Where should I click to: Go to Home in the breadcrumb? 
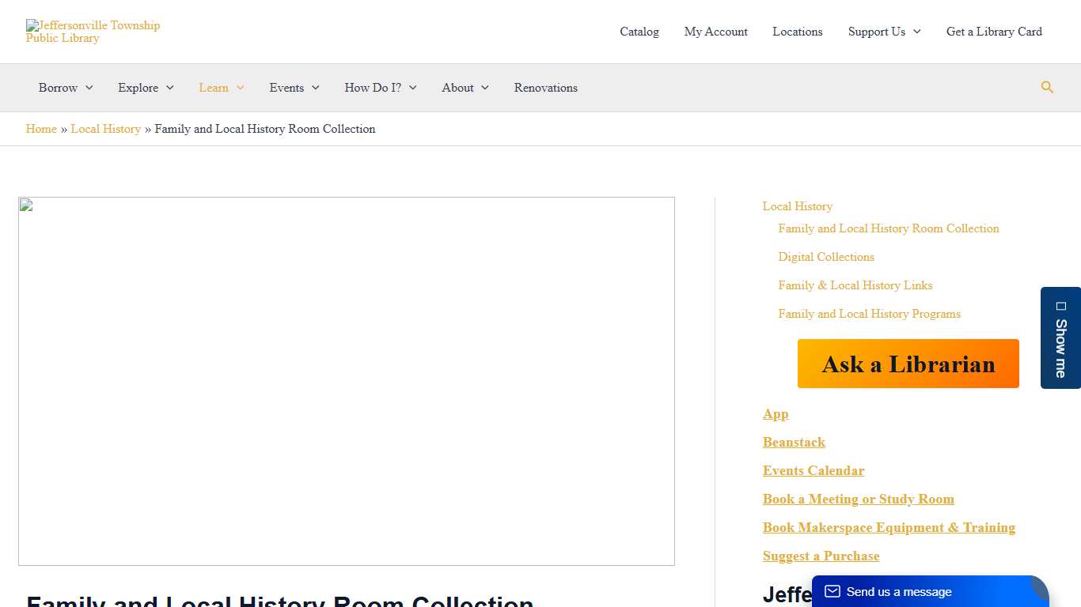(41, 129)
